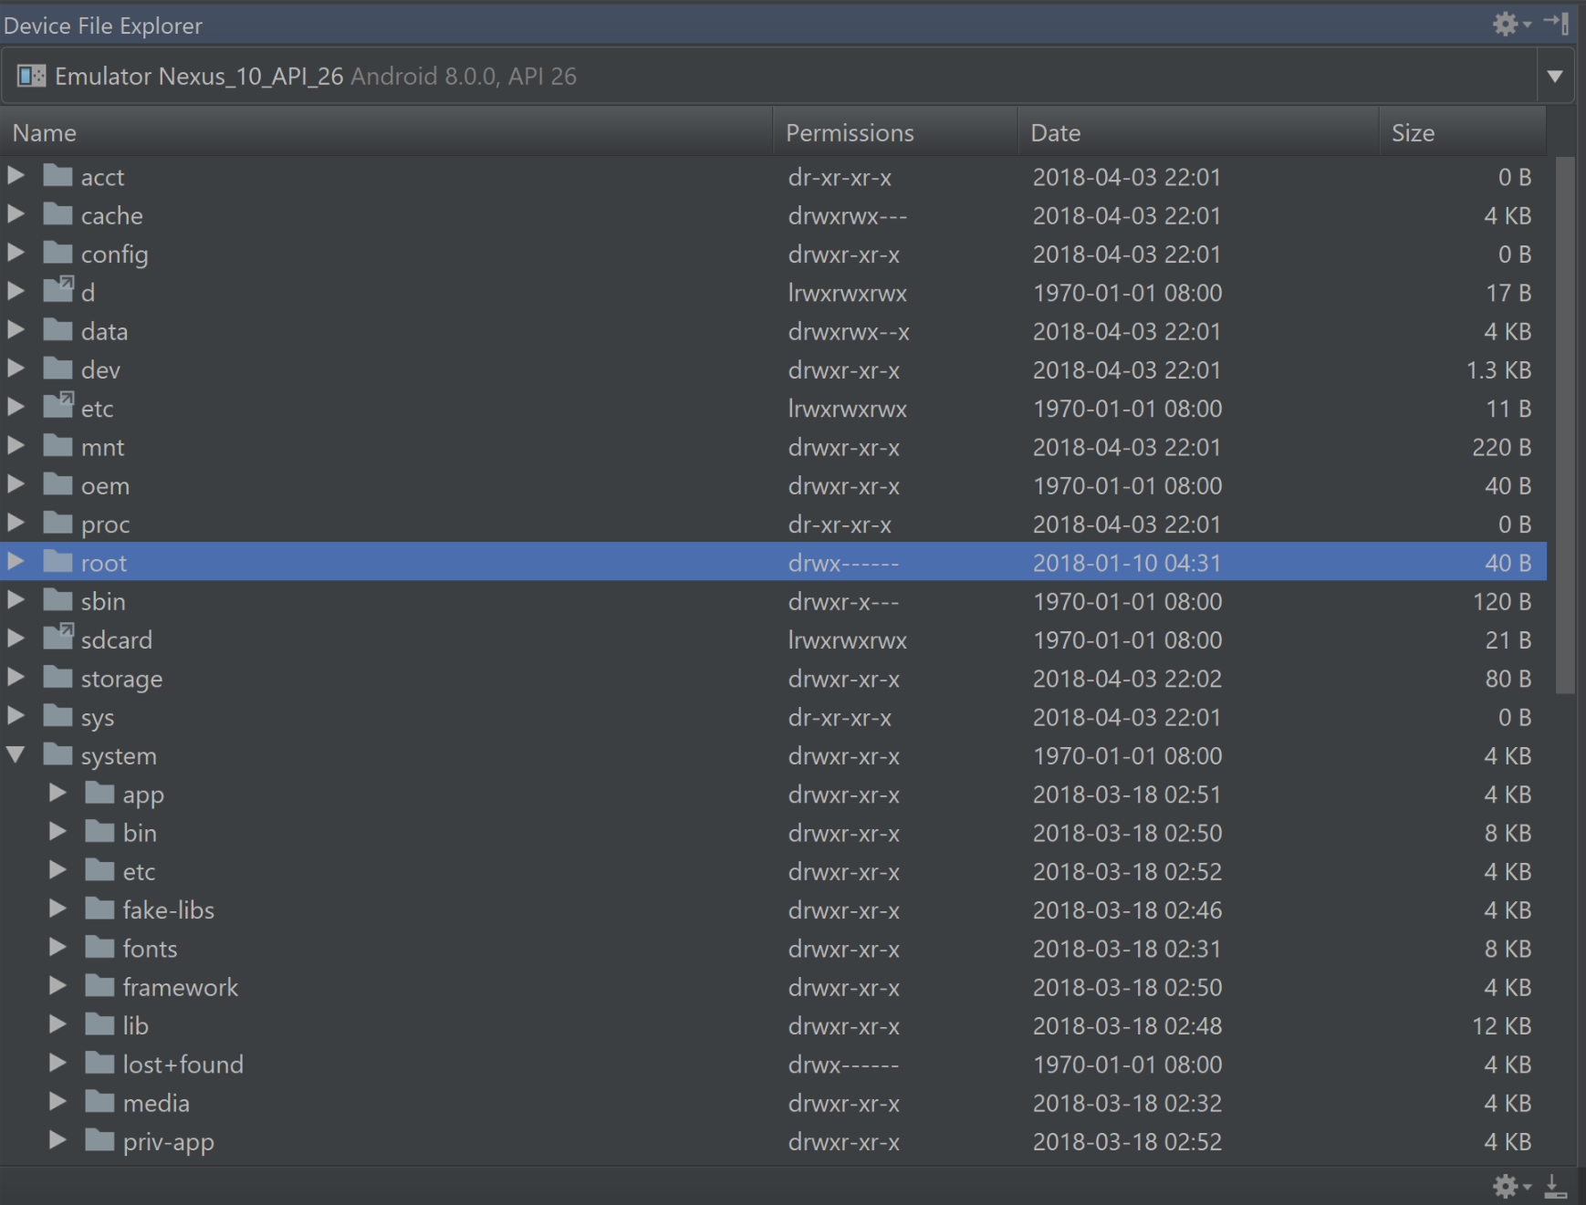Image resolution: width=1586 pixels, height=1205 pixels.
Task: Click the emulator device icon
Action: point(31,76)
